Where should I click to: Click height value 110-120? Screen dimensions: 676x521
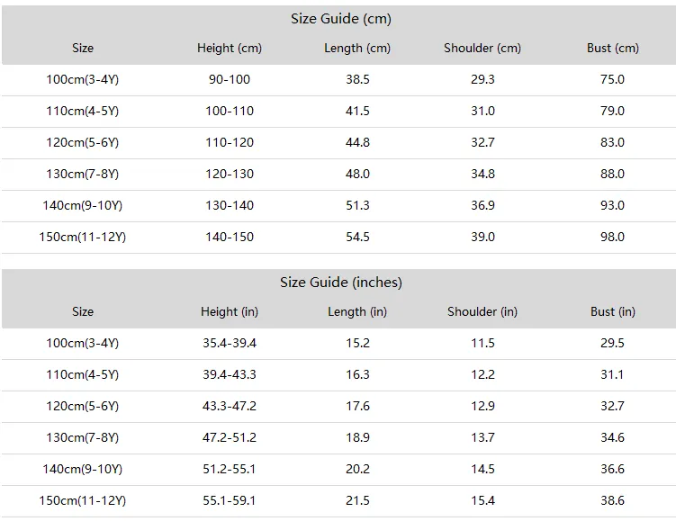(230, 143)
